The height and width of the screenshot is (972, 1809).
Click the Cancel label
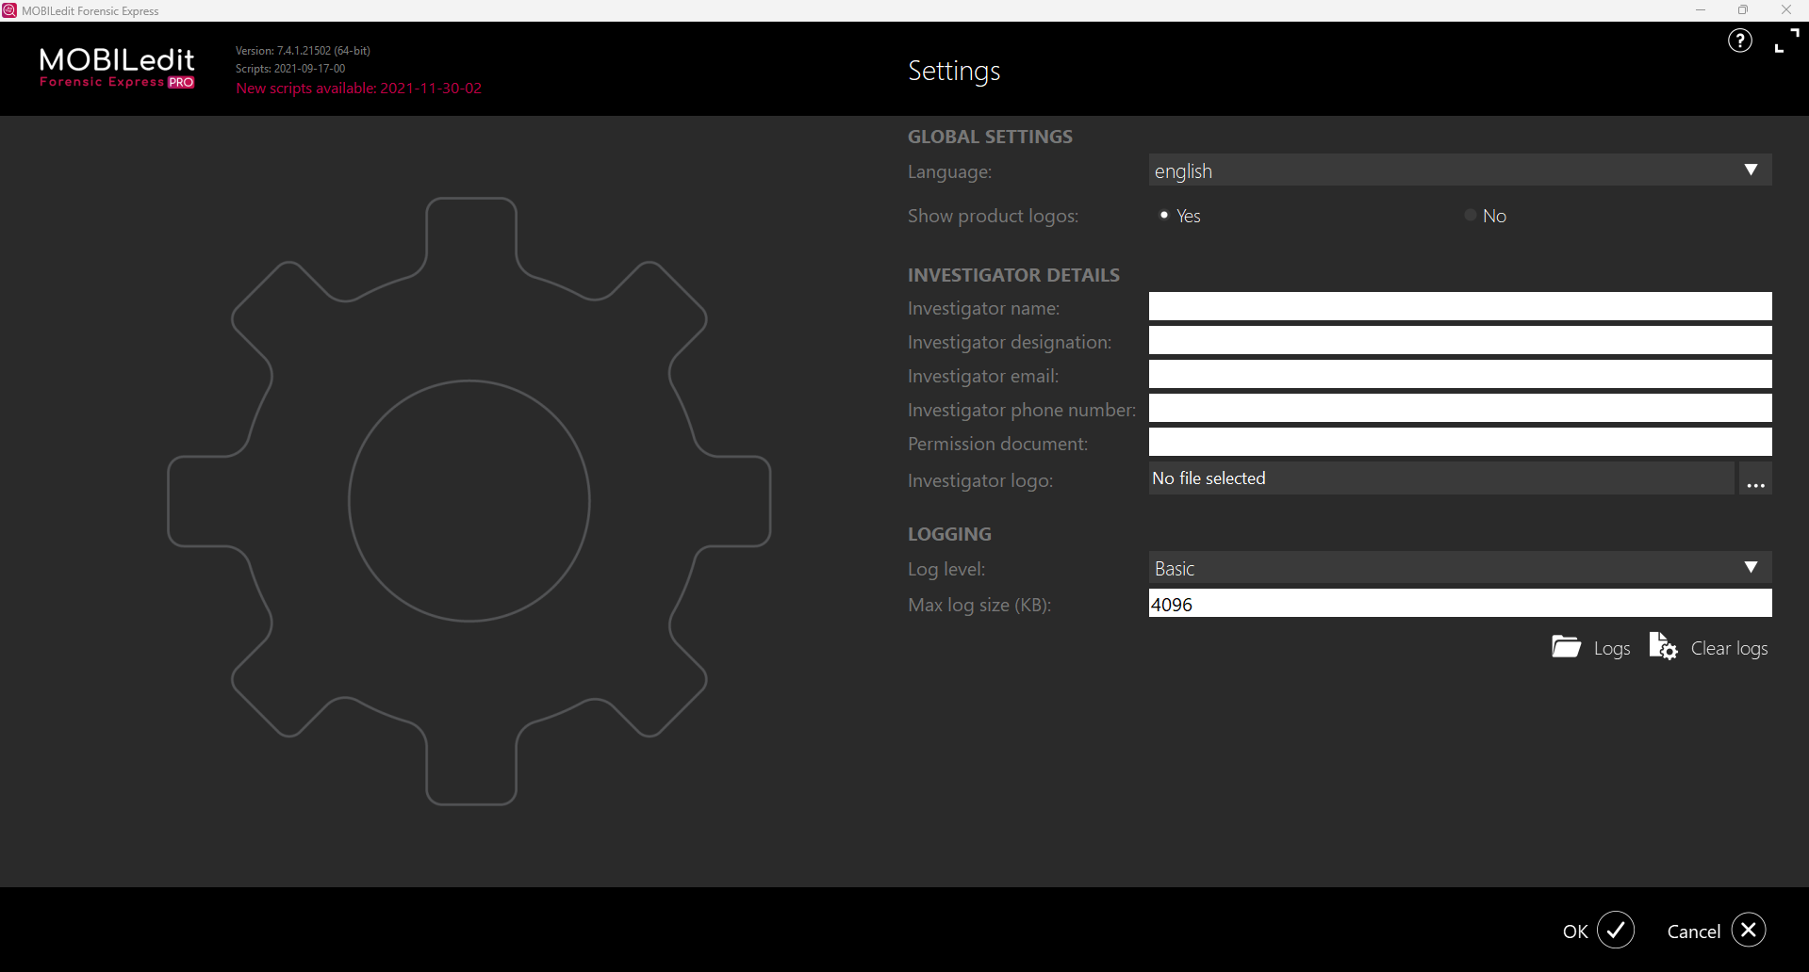point(1694,931)
